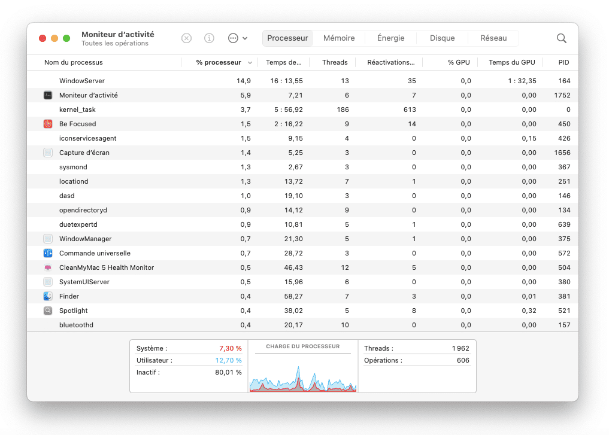Screen dimensions: 609x435
Task: Click the Système 7,30 % value
Action: point(231,348)
